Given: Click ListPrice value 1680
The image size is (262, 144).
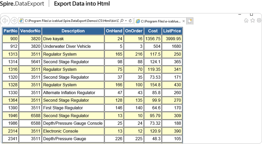Looking at the screenshot, I should [x=172, y=46].
